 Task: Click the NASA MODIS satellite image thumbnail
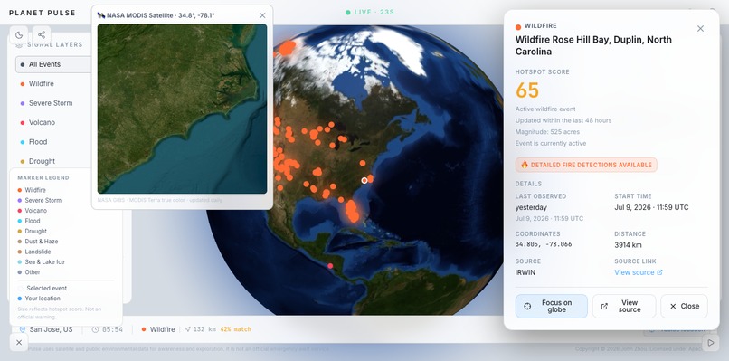tap(183, 109)
